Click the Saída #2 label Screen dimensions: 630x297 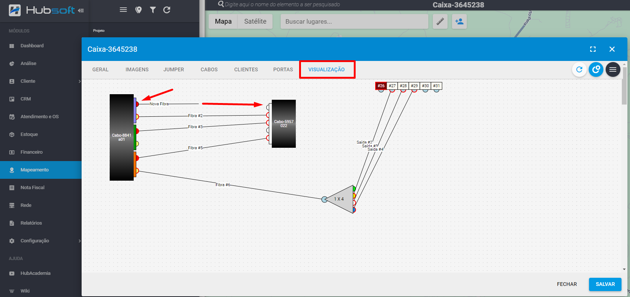point(364,142)
